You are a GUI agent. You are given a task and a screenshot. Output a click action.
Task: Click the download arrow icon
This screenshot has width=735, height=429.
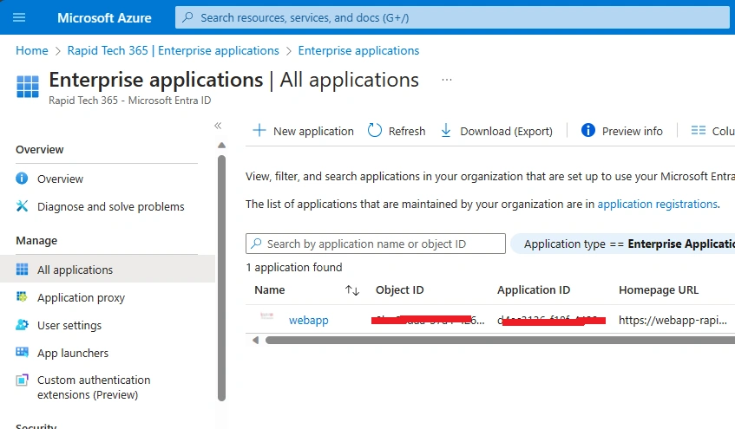(446, 131)
